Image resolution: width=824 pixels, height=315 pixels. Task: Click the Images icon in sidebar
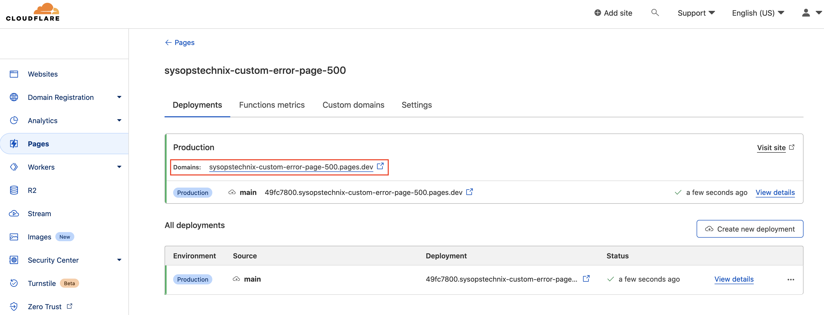[14, 237]
